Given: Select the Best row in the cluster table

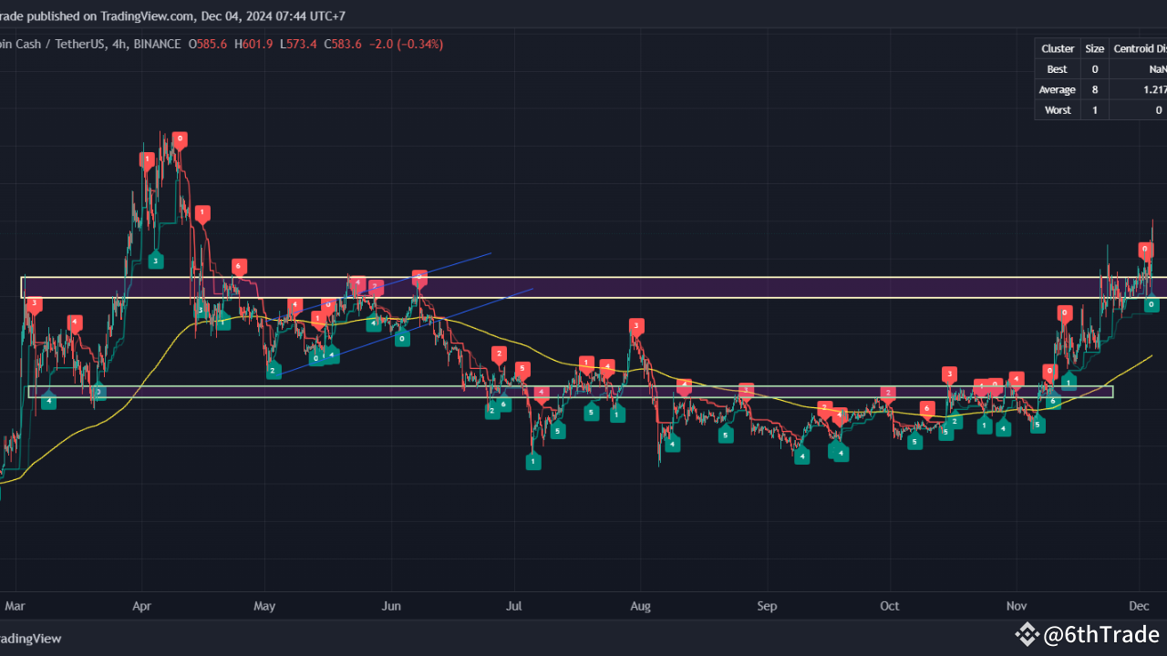Looking at the screenshot, I should click(1057, 68).
